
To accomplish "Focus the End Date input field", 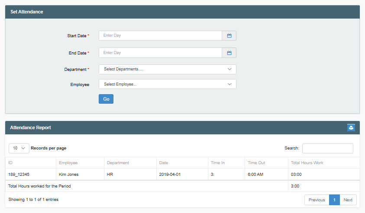I will coord(160,53).
